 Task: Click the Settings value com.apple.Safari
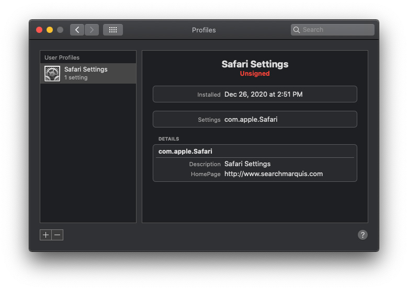pyautogui.click(x=251, y=120)
